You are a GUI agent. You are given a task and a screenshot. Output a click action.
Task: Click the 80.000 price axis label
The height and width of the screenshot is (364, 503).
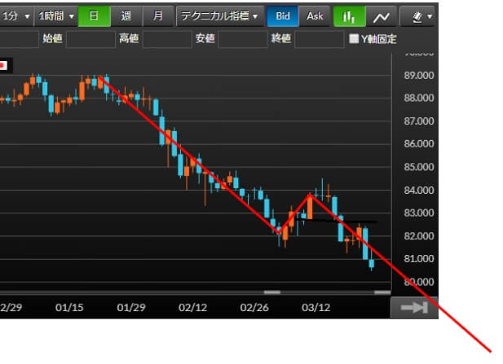(x=419, y=282)
